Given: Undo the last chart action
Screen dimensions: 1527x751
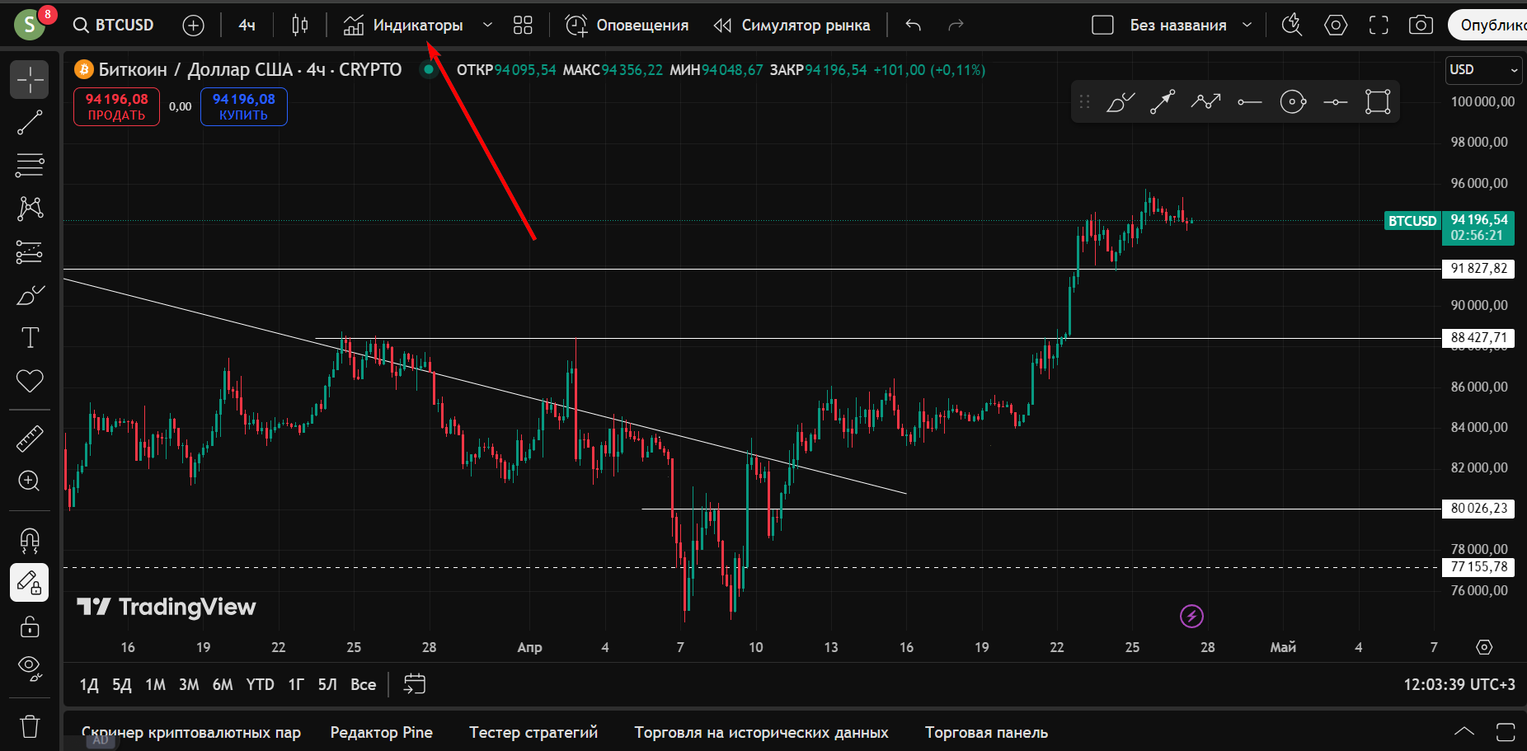Looking at the screenshot, I should 913,26.
